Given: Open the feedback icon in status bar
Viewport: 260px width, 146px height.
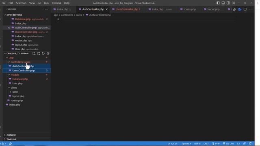Looking at the screenshot, I should [244, 144].
